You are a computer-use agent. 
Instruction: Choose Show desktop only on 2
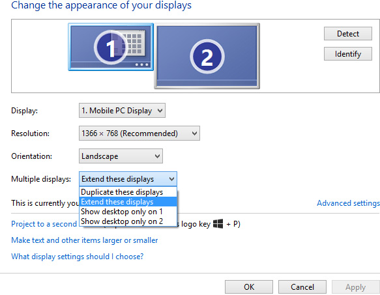click(x=128, y=221)
